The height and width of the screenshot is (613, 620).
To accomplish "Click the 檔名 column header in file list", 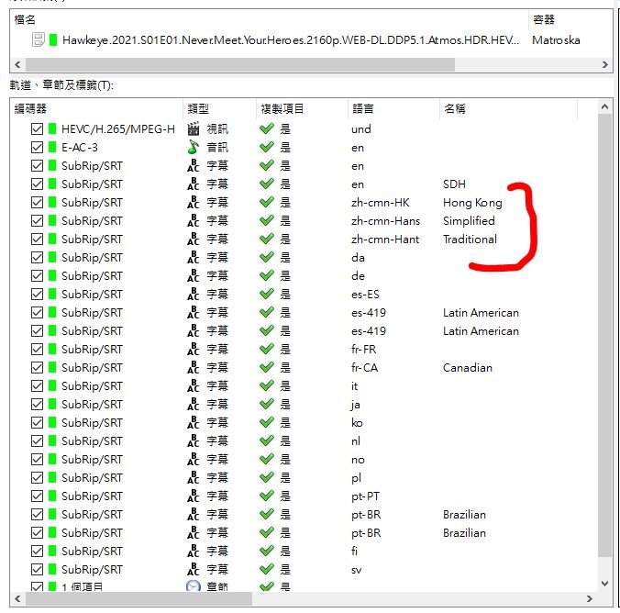I will coord(269,19).
